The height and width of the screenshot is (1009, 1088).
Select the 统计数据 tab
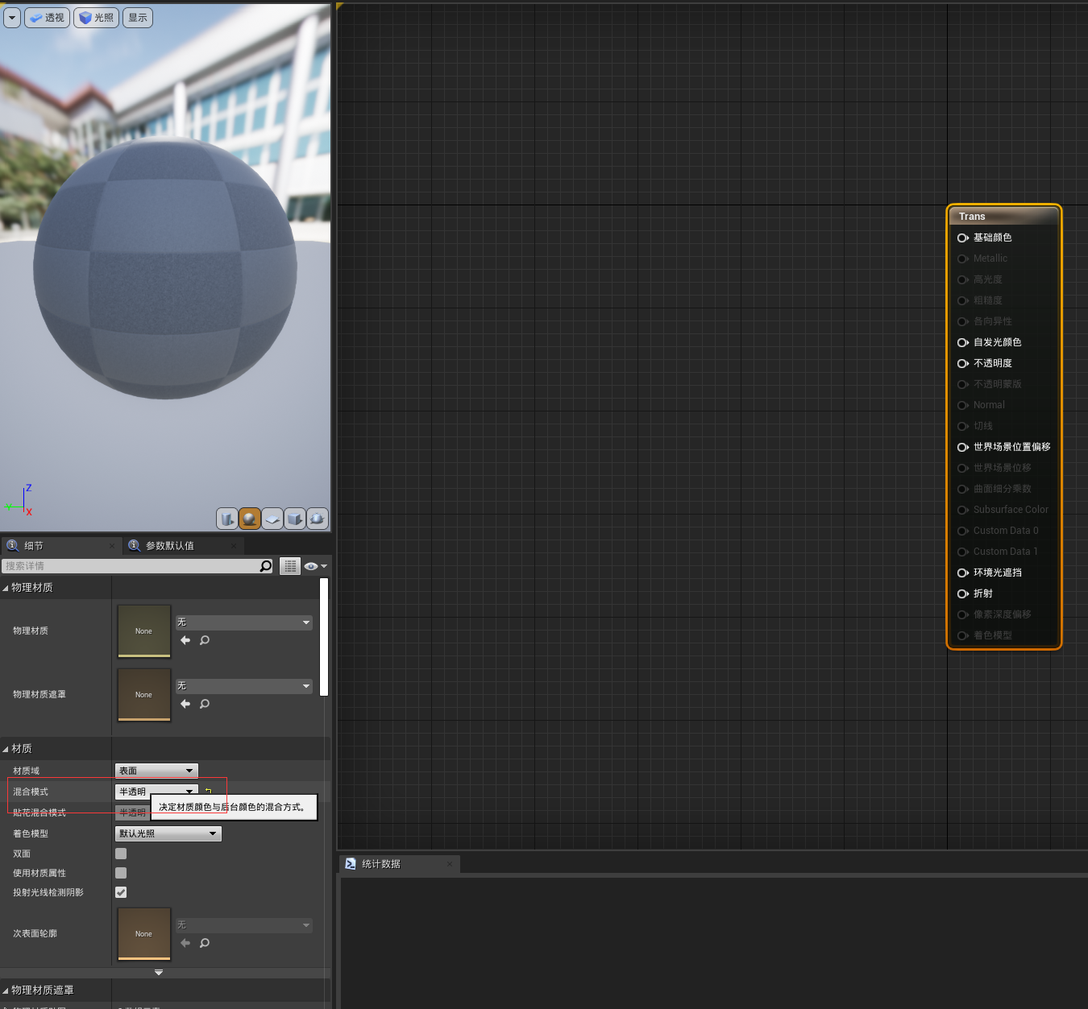(x=381, y=864)
